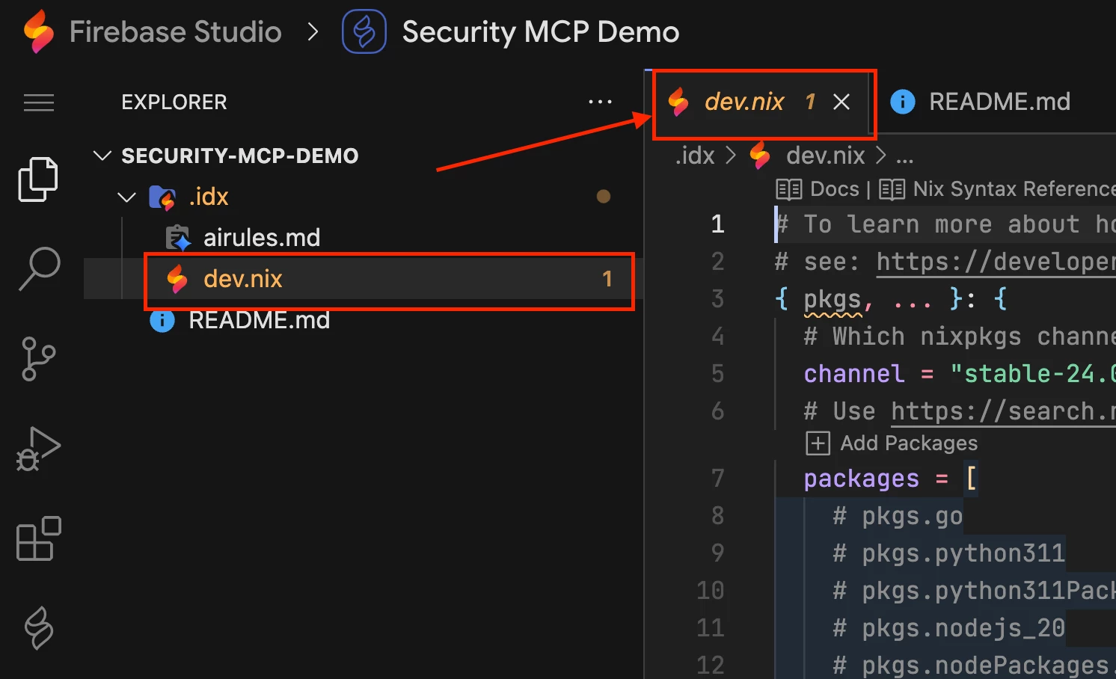
Task: Close the dev.nix editor tab
Action: pyautogui.click(x=841, y=102)
